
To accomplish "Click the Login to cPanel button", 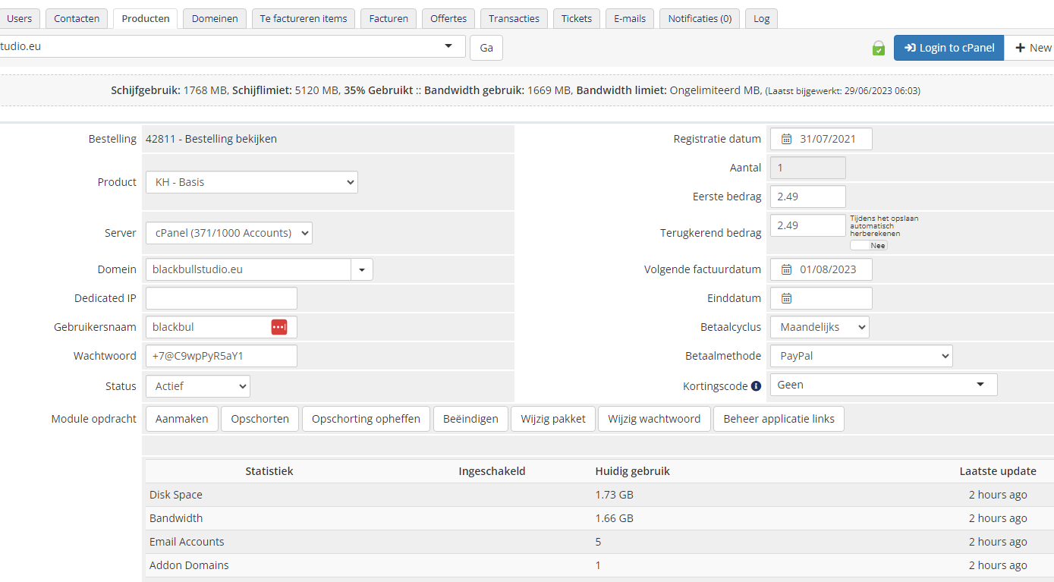I will point(949,48).
